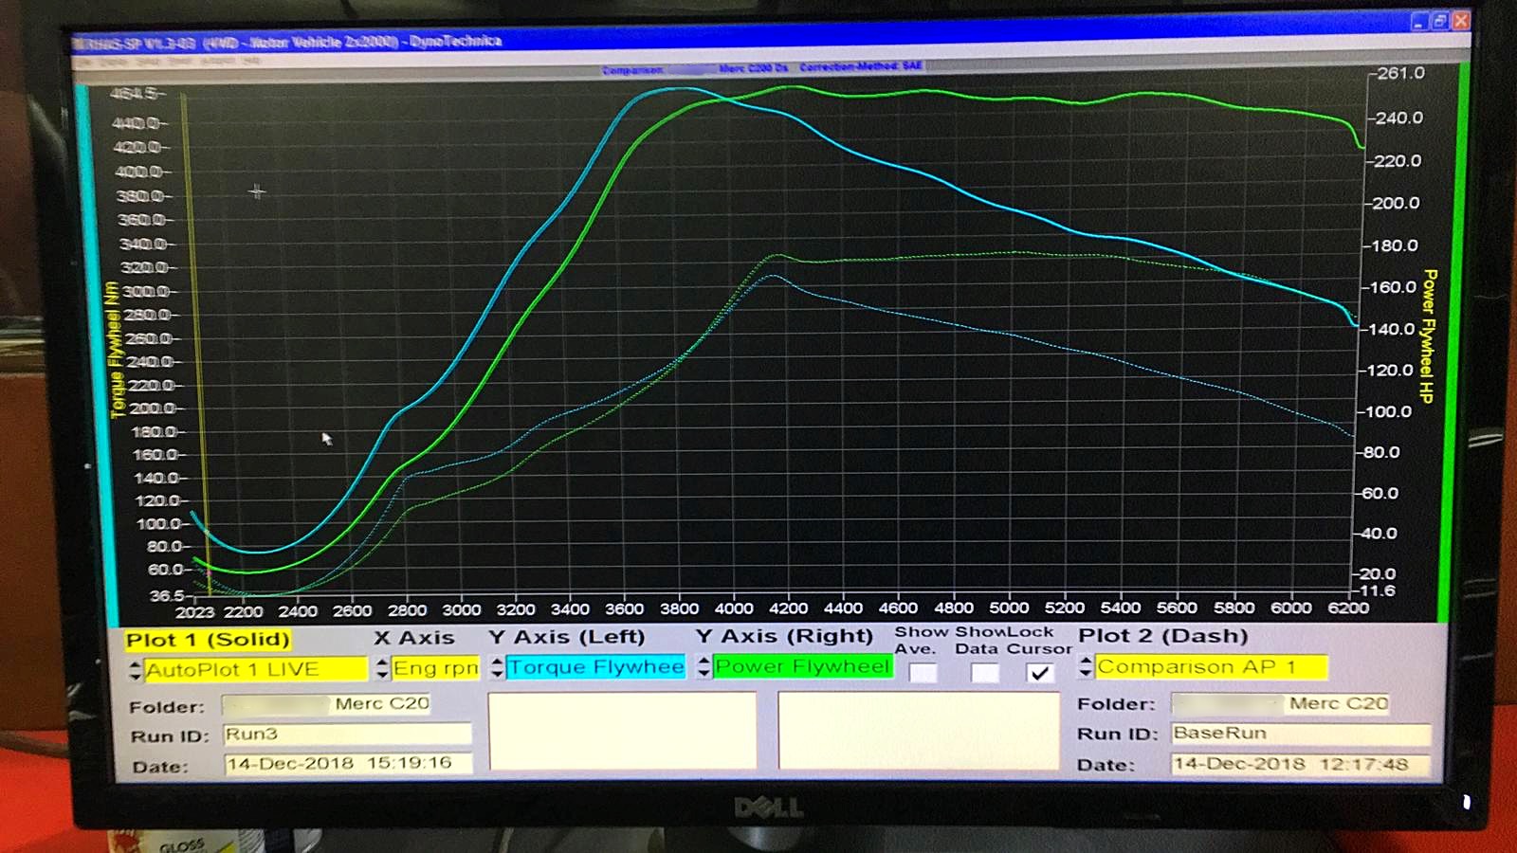
Task: Click the Power Flywheel HP axis title
Action: (x=1429, y=336)
